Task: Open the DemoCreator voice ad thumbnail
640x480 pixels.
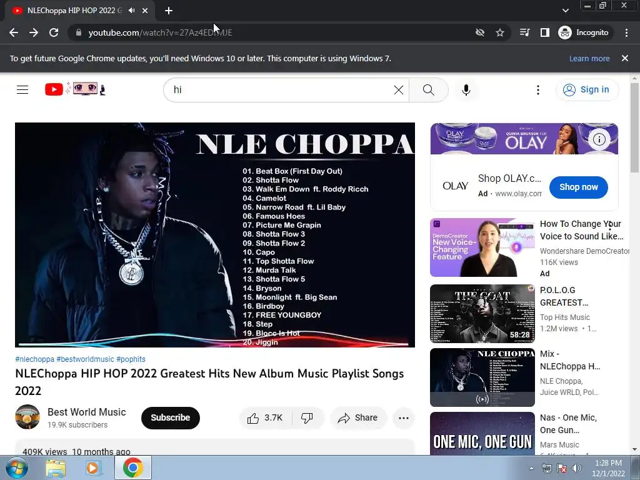Action: tap(482, 247)
